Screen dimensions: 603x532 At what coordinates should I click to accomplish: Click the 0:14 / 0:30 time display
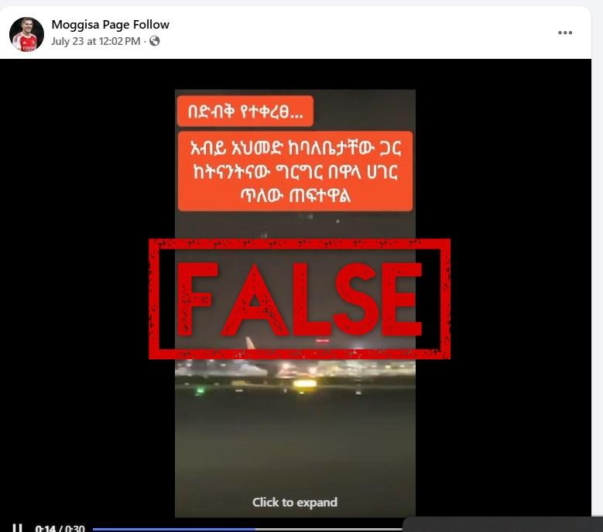(60, 528)
